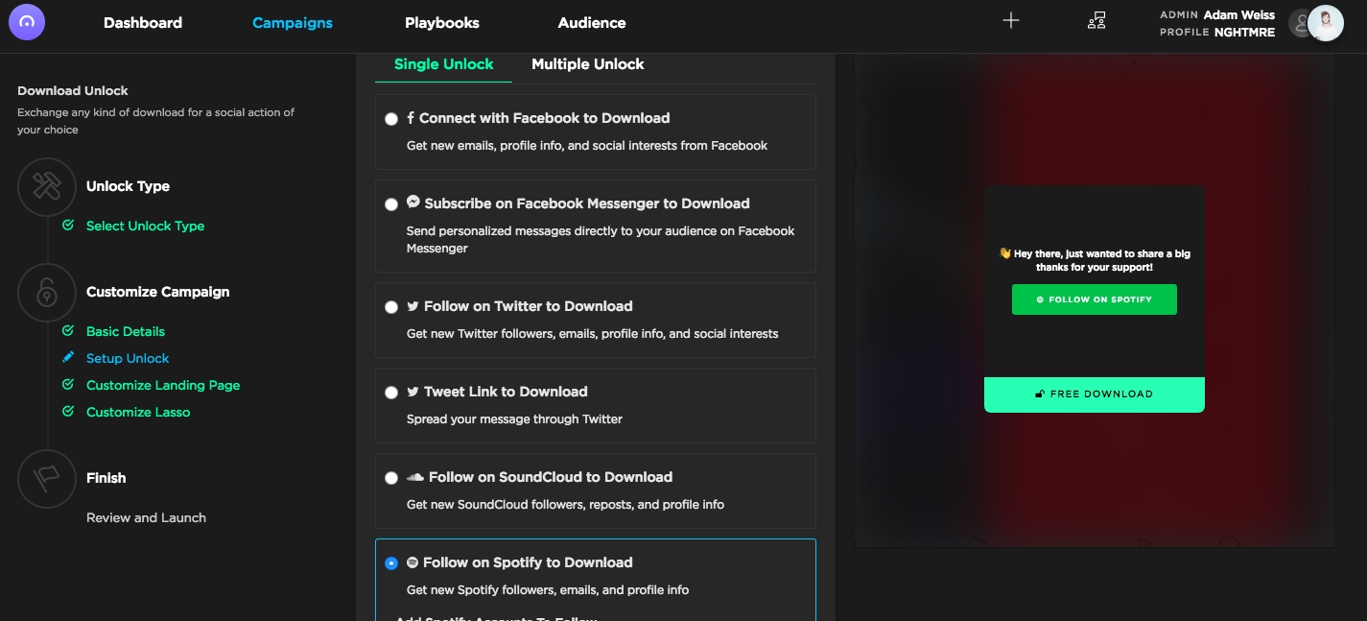Go to the Dashboard tab
The height and width of the screenshot is (621, 1367).
[143, 22]
